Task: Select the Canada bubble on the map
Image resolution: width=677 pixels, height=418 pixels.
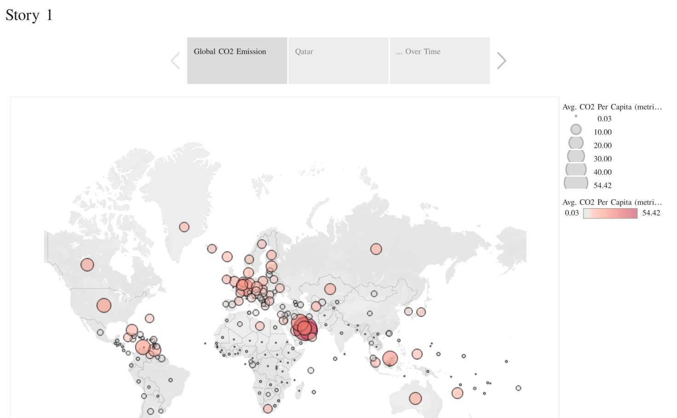Action: click(x=87, y=265)
